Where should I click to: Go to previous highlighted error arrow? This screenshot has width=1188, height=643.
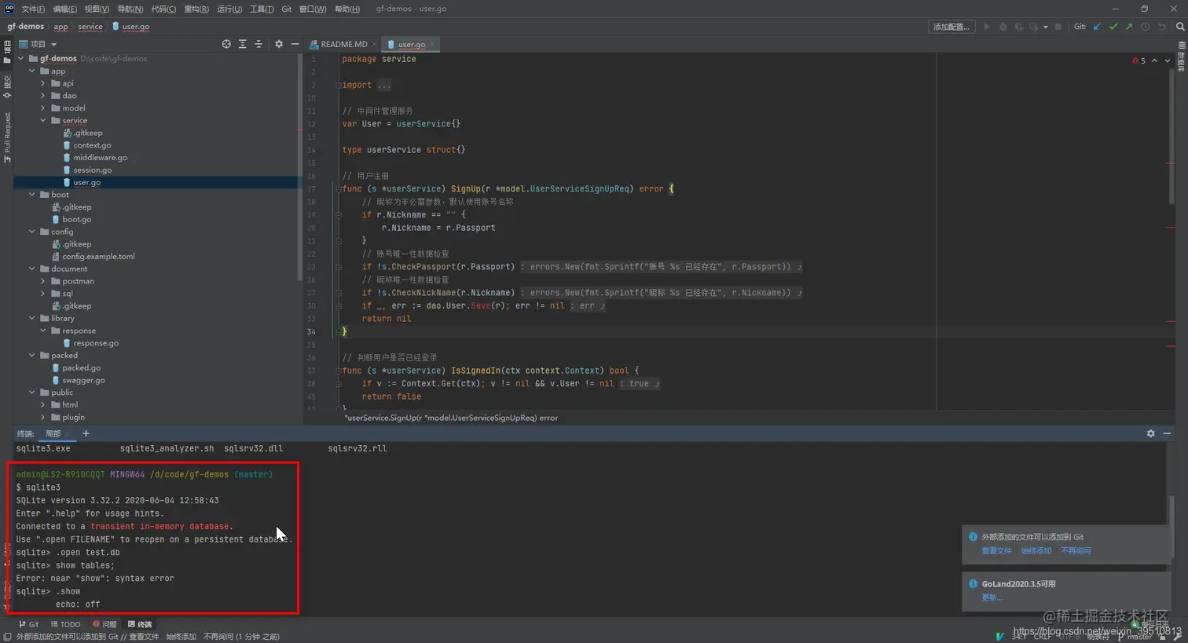1154,60
